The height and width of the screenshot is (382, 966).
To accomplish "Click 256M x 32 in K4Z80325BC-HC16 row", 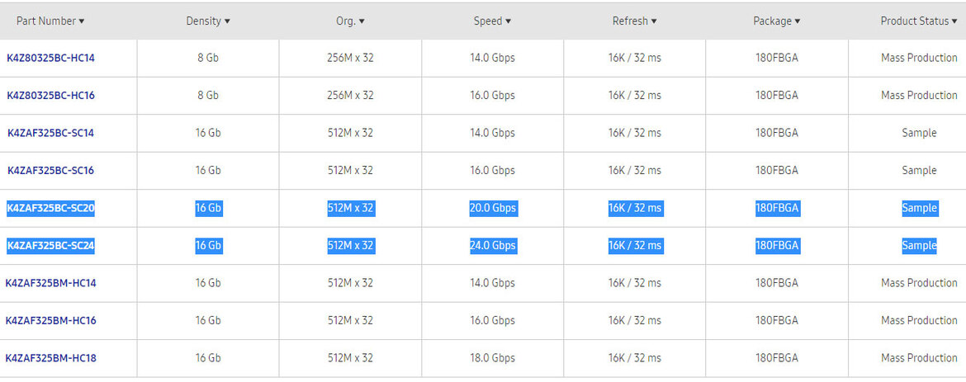I will tap(350, 96).
